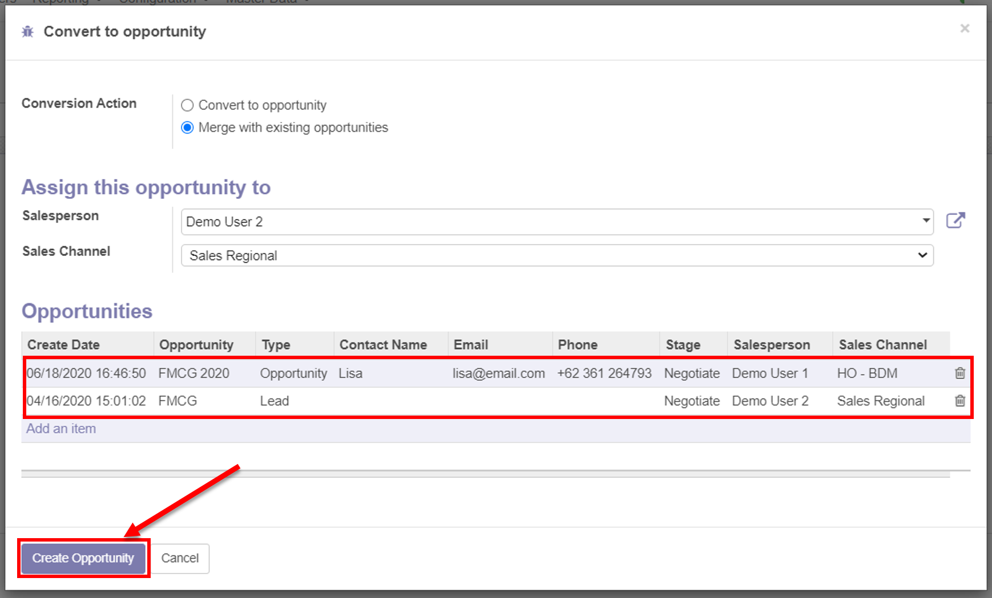
Task: Click the Create Opportunity button
Action: [83, 558]
